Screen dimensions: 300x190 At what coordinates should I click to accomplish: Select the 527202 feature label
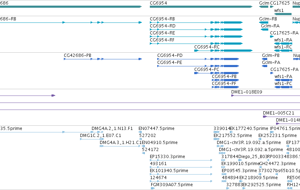tap(147, 136)
